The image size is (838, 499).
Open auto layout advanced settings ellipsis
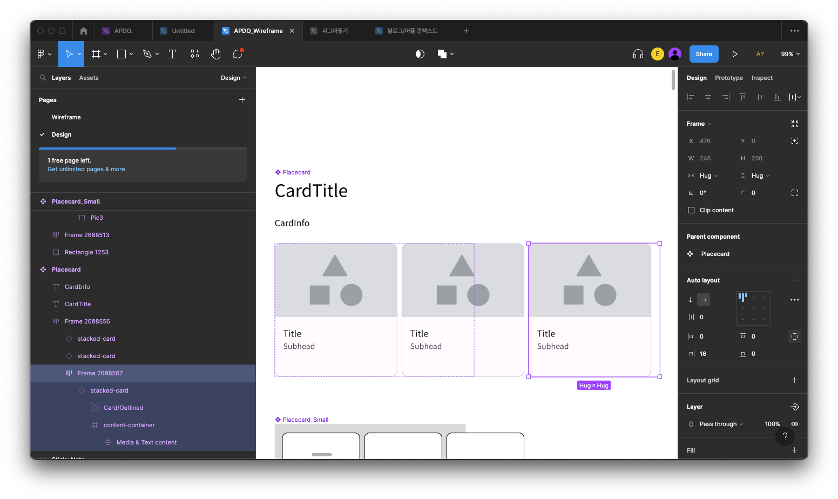[x=795, y=300]
